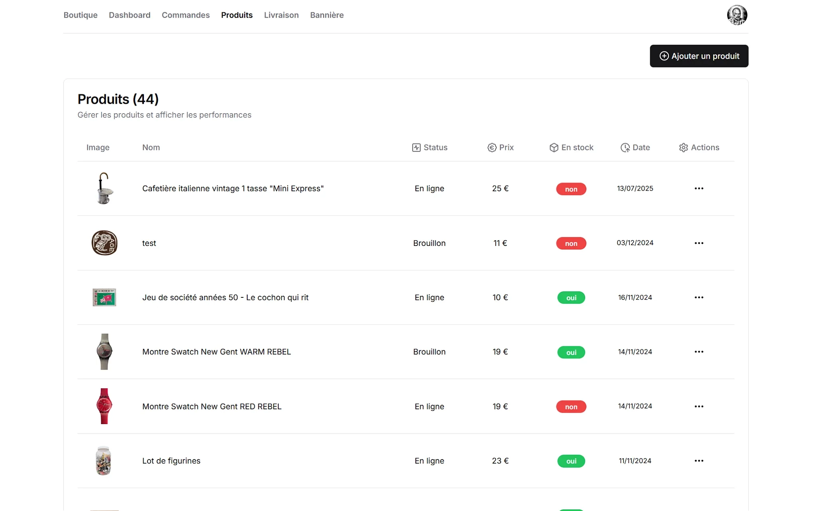Open actions menu for Cafetière italienne vintage
The width and height of the screenshot is (818, 511).
click(x=699, y=188)
